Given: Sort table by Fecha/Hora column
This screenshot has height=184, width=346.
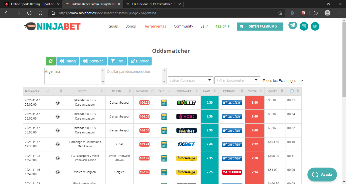Looking at the screenshot, I should (x=37, y=91).
